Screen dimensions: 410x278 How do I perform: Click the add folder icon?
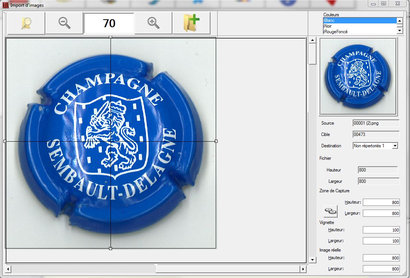coord(191,23)
